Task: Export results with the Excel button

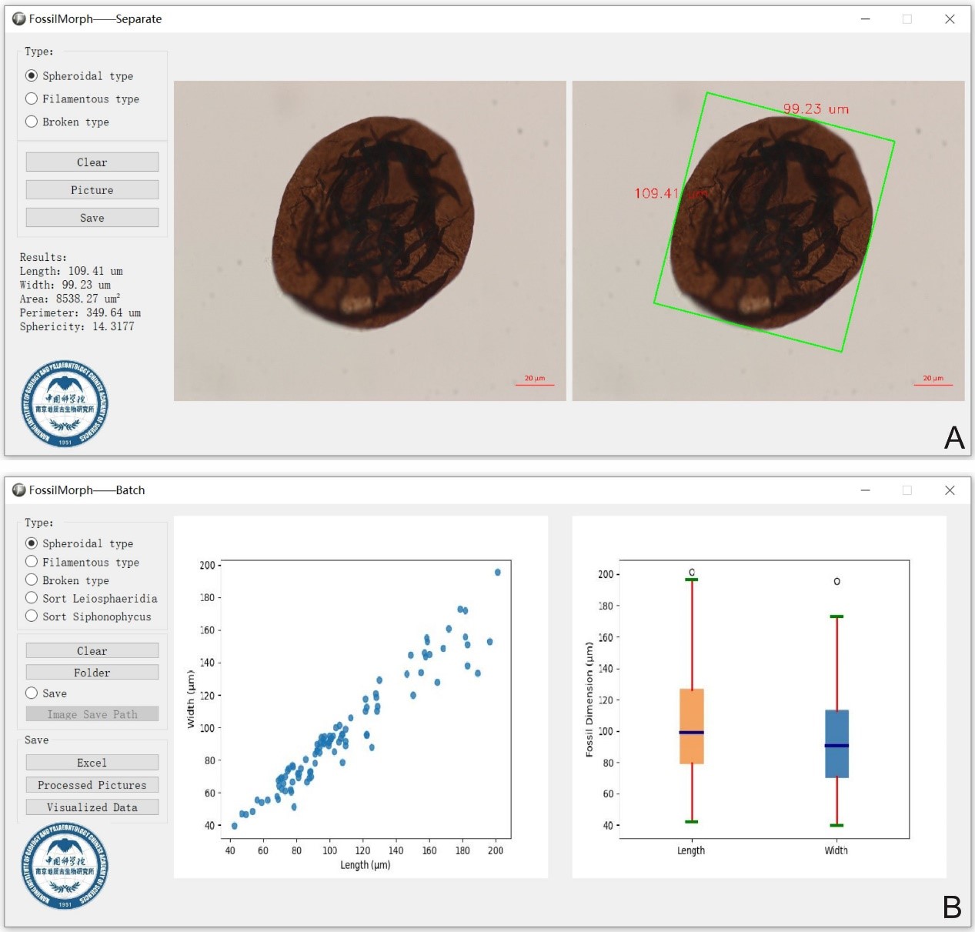Action: pyautogui.click(x=92, y=762)
